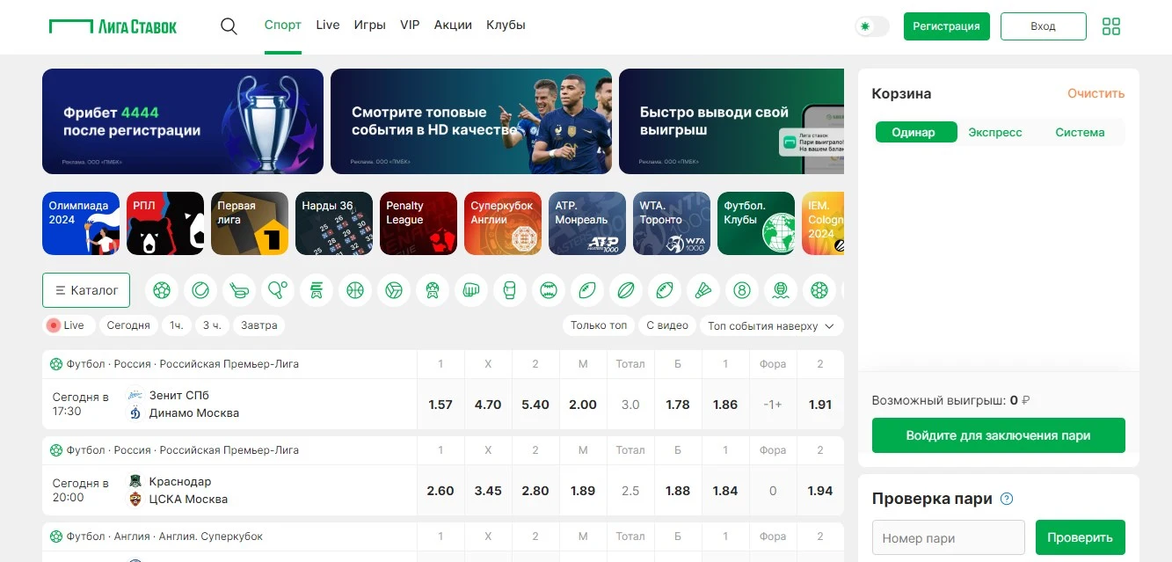Expand the Топ события наверху dropdown
Image resolution: width=1172 pixels, height=562 pixels.
pos(770,325)
